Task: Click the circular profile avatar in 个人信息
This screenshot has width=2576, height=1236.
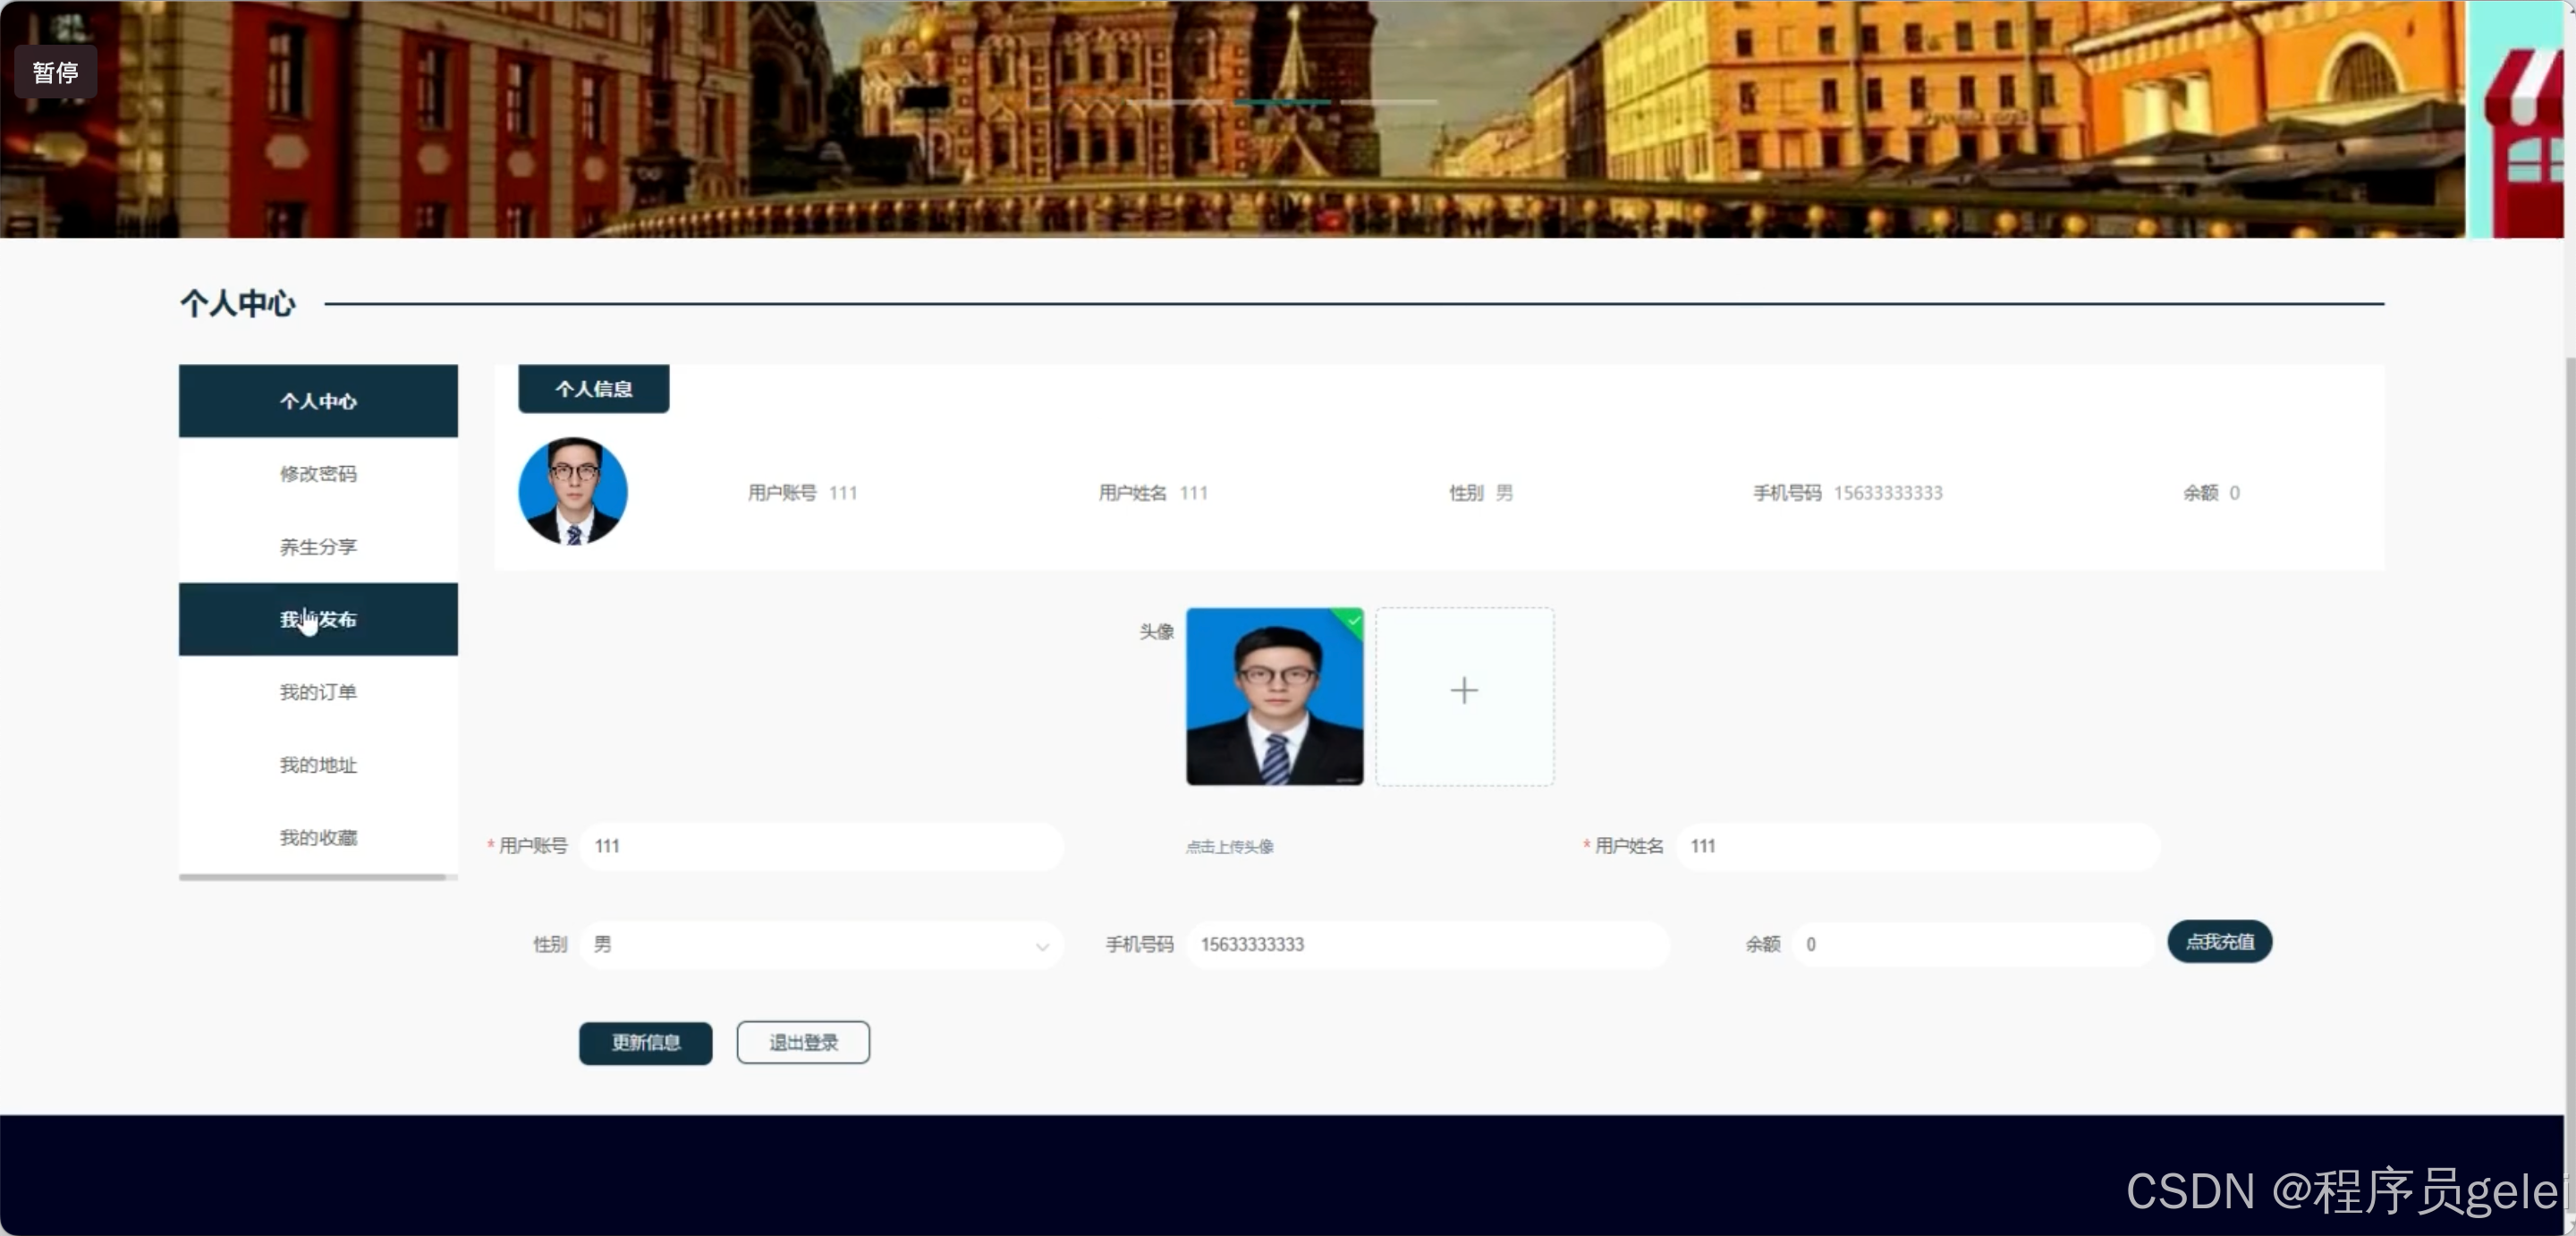Action: point(572,491)
